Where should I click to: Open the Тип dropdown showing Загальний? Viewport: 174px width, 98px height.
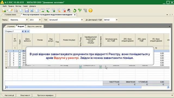[x=82, y=20]
